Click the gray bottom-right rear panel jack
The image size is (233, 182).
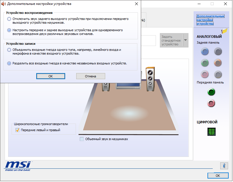click(x=218, y=74)
